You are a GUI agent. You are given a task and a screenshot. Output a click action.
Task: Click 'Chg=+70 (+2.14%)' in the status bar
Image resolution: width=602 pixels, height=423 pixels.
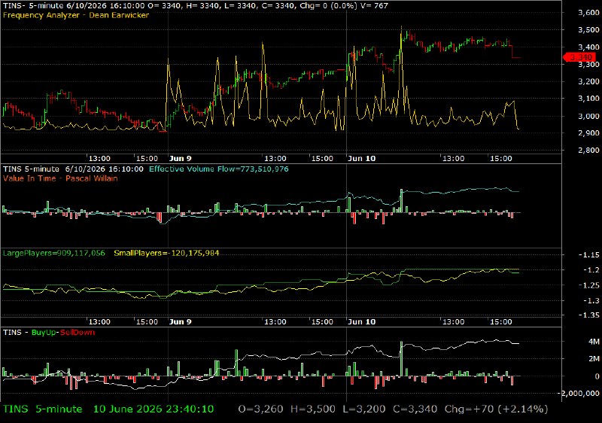coord(496,409)
